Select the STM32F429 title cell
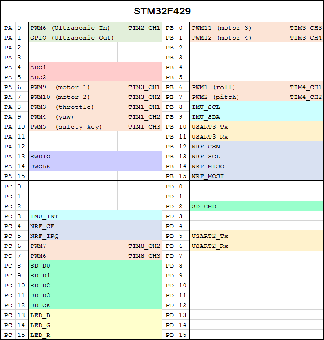 (162, 11)
